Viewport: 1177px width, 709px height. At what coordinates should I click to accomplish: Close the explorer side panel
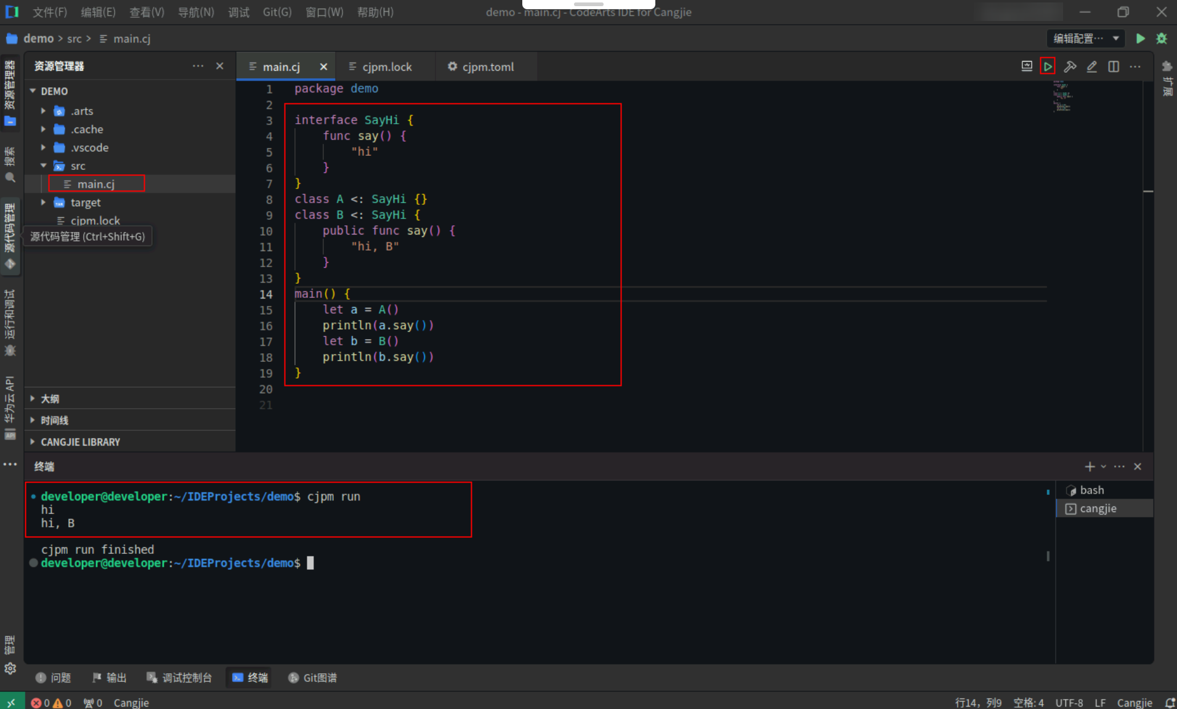pyautogui.click(x=220, y=66)
